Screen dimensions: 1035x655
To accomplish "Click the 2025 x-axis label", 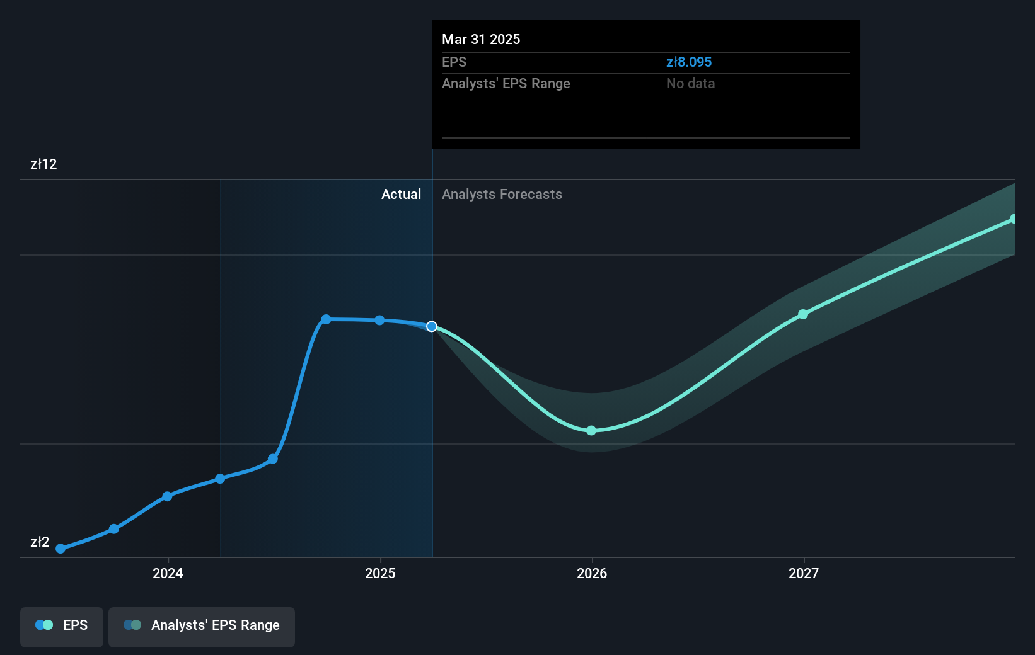I will tap(380, 573).
